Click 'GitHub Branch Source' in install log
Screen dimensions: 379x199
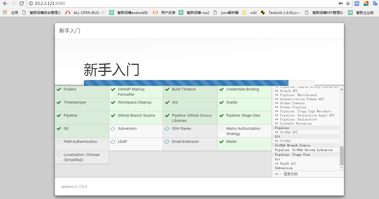pyautogui.click(x=292, y=145)
